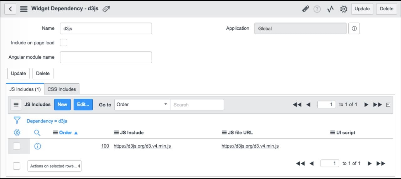Open the form context hamburger menu
This screenshot has width=401, height=179.
coord(24,9)
